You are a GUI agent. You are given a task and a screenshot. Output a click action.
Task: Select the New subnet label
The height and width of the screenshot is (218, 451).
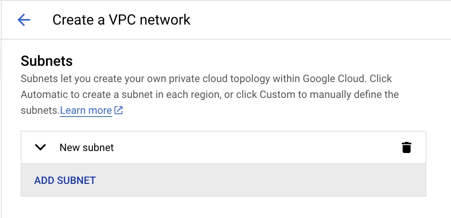(x=86, y=147)
